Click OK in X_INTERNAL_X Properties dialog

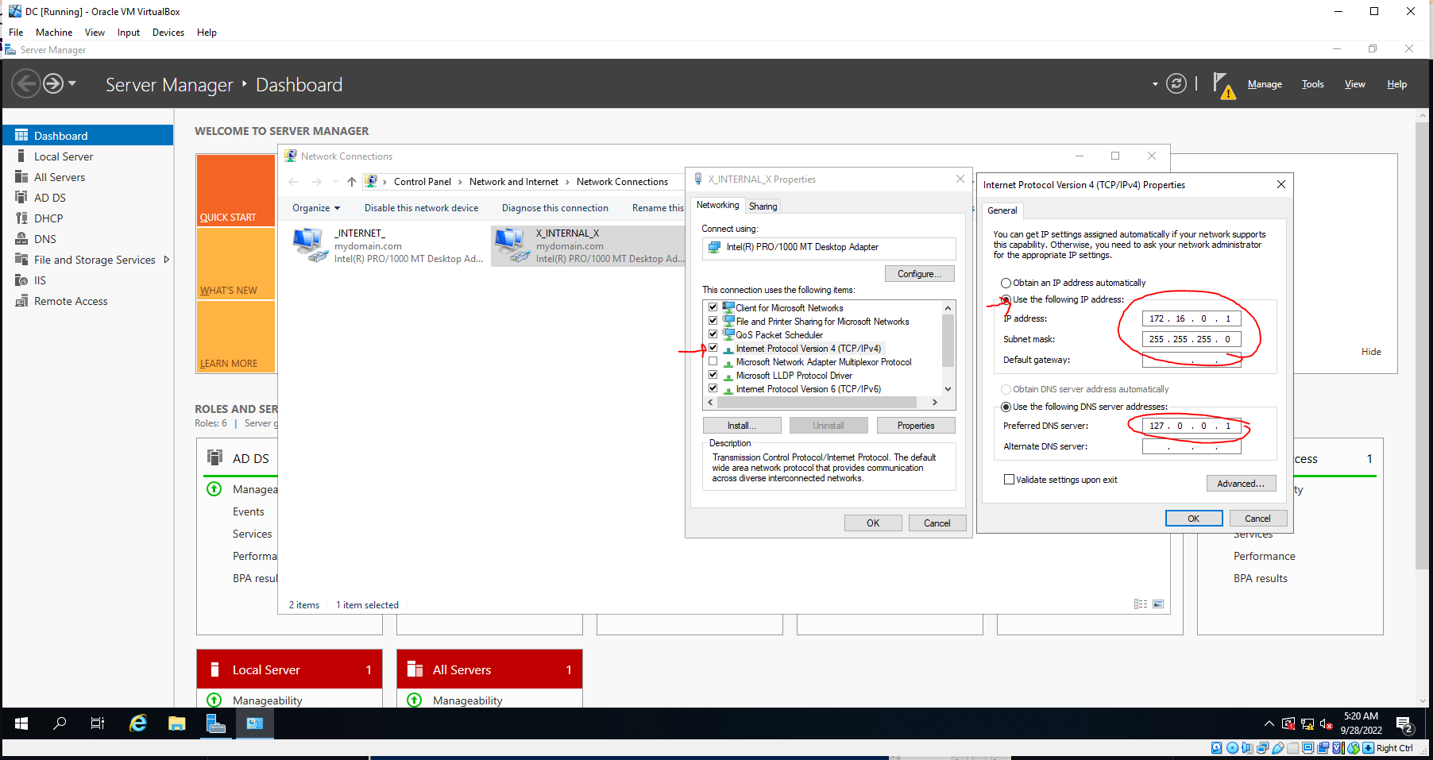[x=873, y=523]
